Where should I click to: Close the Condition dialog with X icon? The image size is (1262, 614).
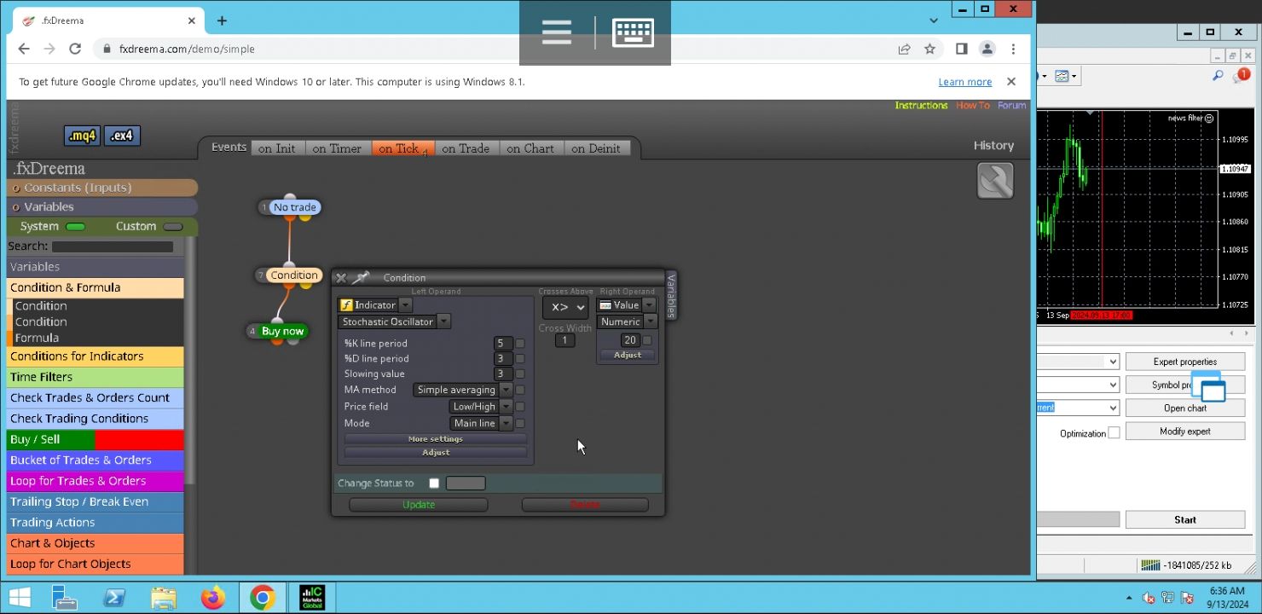(x=341, y=278)
